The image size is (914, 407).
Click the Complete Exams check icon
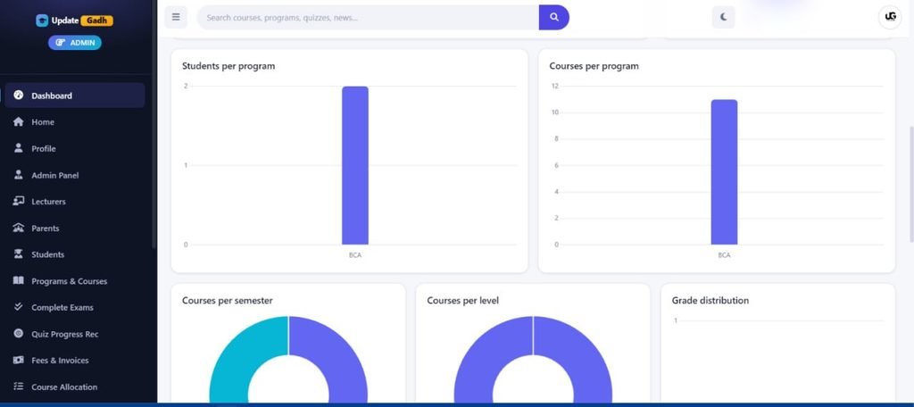point(18,307)
